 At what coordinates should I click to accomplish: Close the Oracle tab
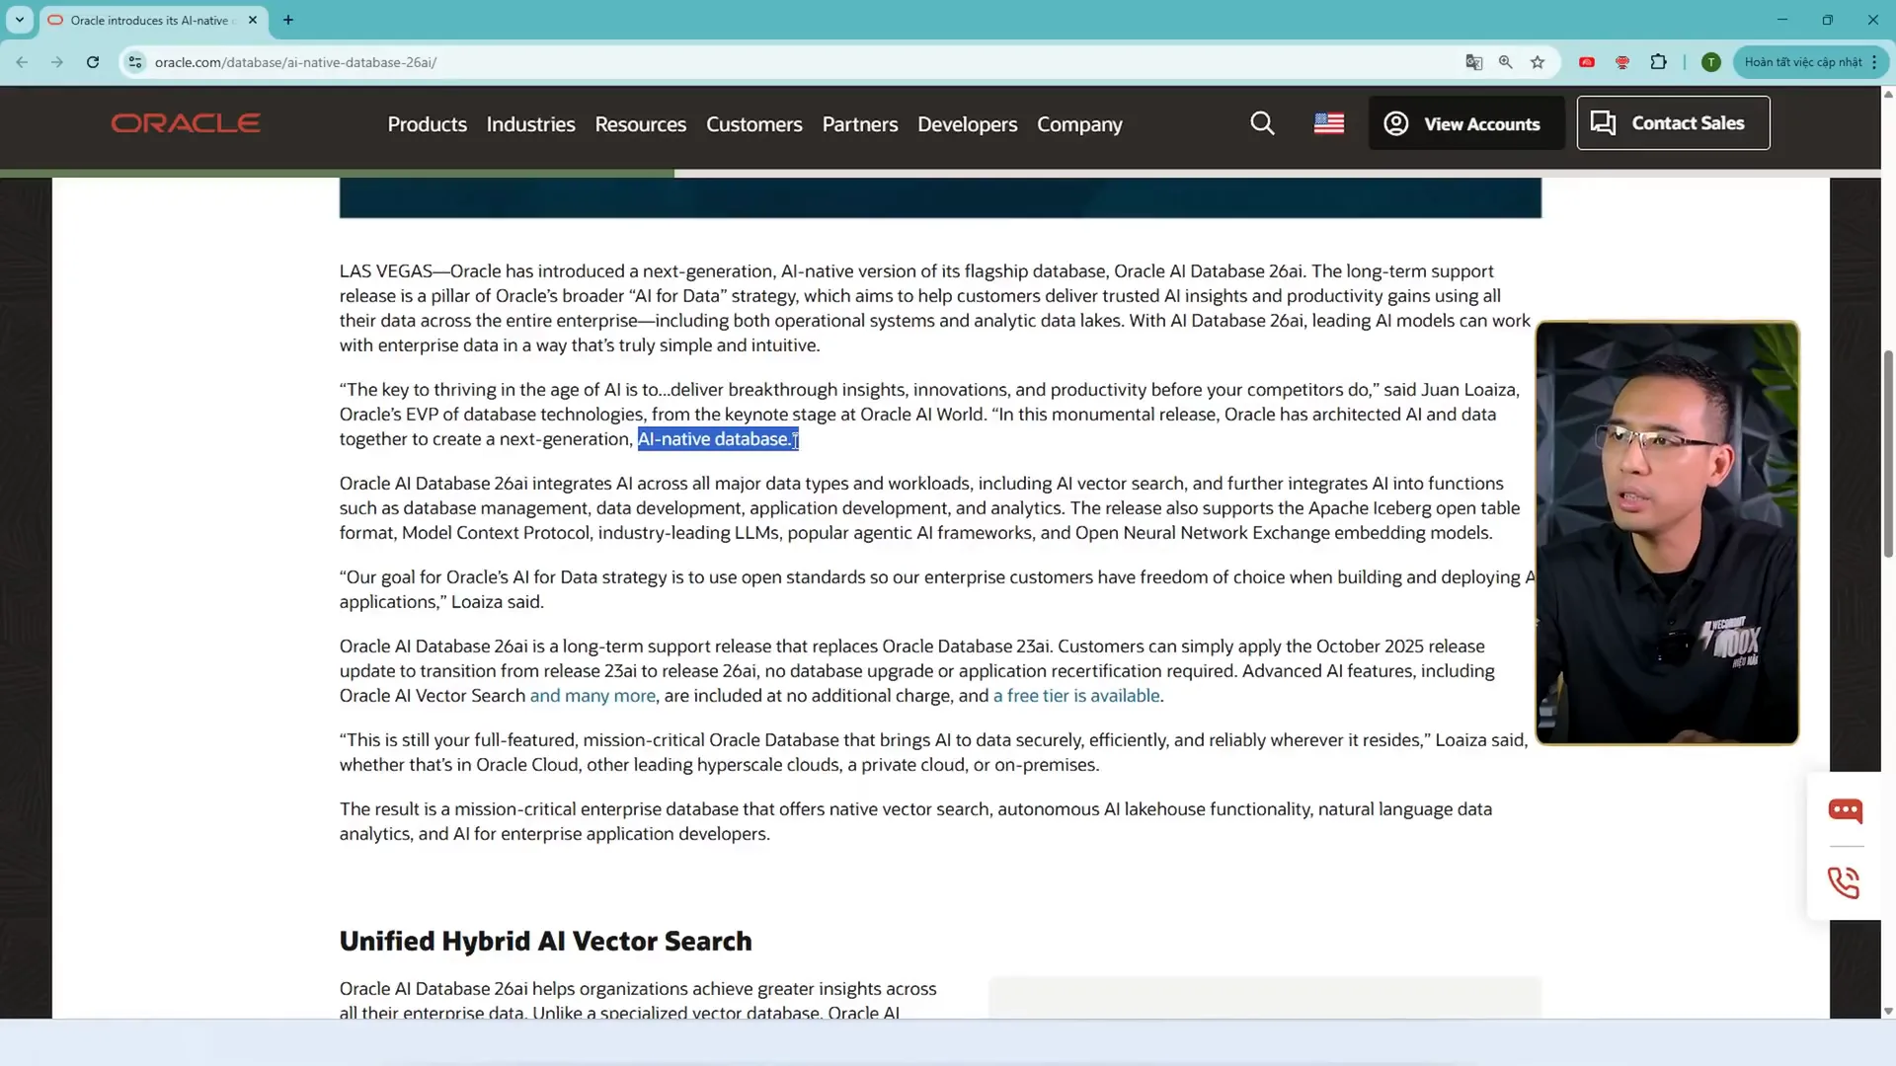click(253, 20)
